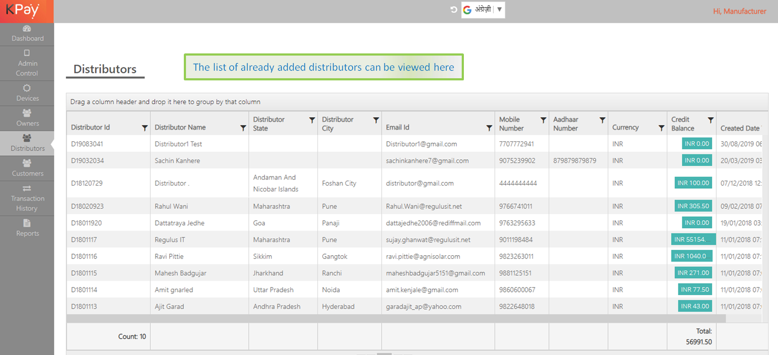778x355 pixels.
Task: Click the horizontal scrollbar below the table
Action: [x=396, y=319]
